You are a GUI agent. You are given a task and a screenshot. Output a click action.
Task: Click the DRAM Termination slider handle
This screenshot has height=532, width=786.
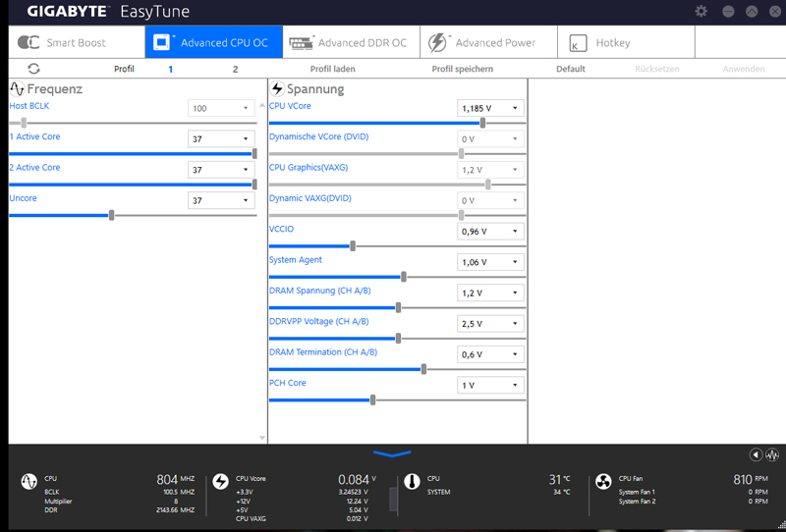423,369
